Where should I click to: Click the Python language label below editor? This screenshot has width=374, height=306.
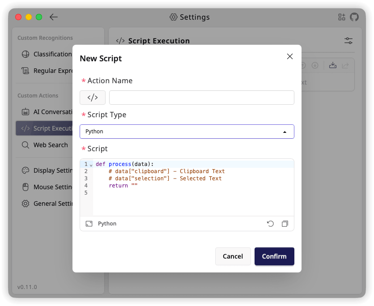107,224
